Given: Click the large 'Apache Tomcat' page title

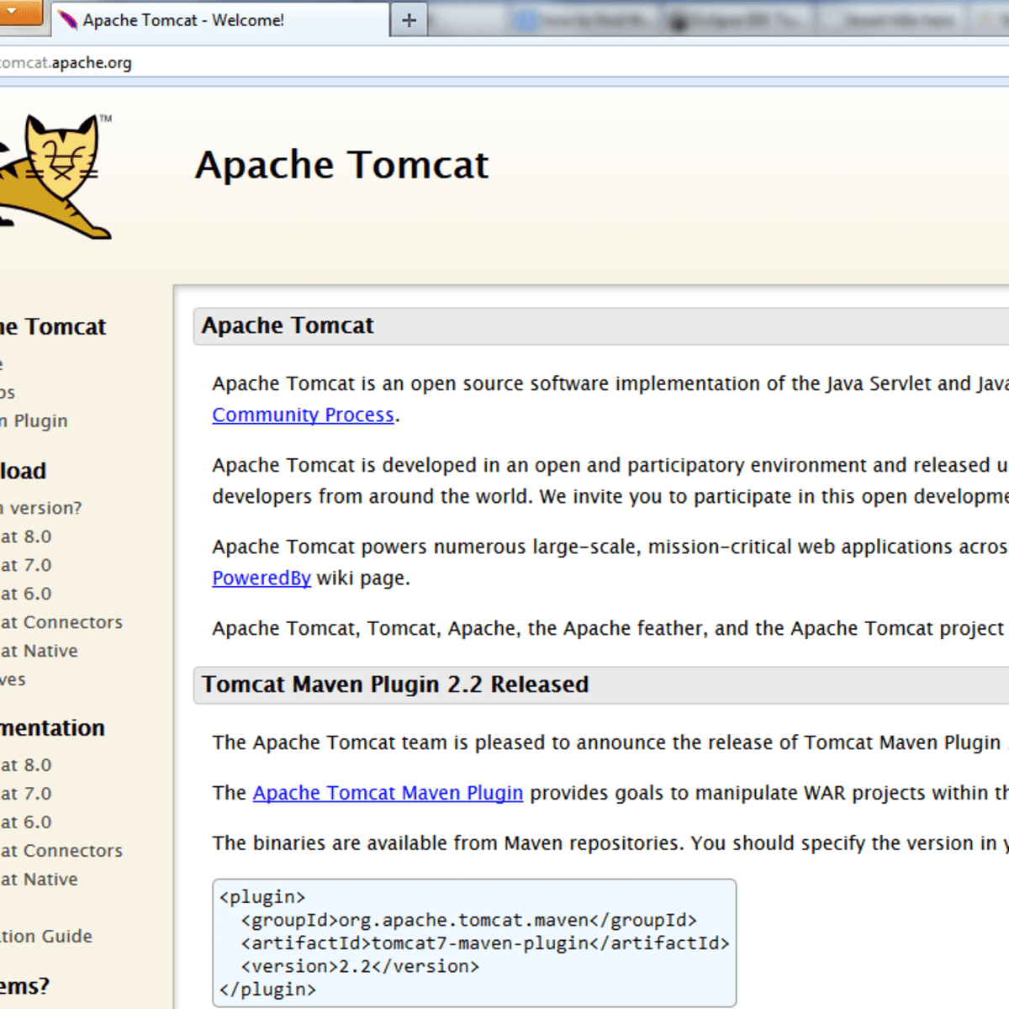Looking at the screenshot, I should click(341, 164).
